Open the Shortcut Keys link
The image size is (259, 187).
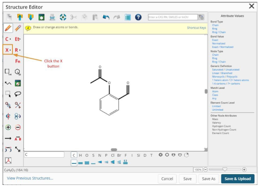(x=196, y=28)
